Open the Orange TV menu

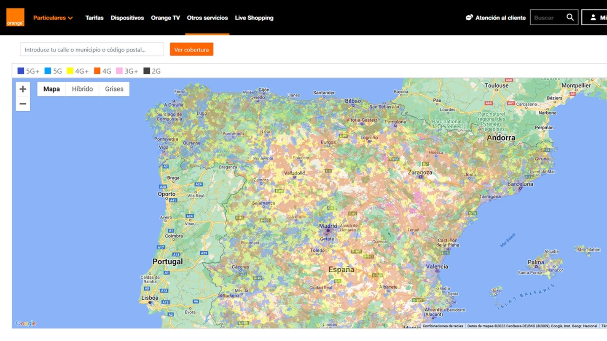(165, 18)
